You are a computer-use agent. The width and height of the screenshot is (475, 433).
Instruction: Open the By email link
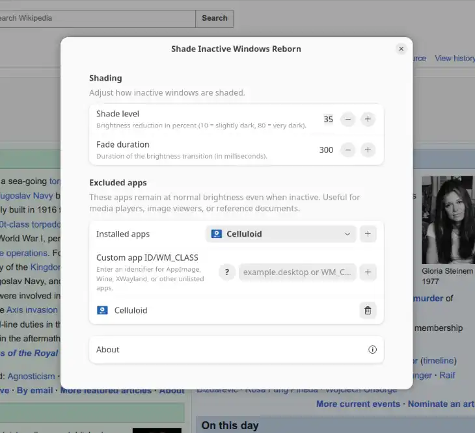tap(34, 391)
